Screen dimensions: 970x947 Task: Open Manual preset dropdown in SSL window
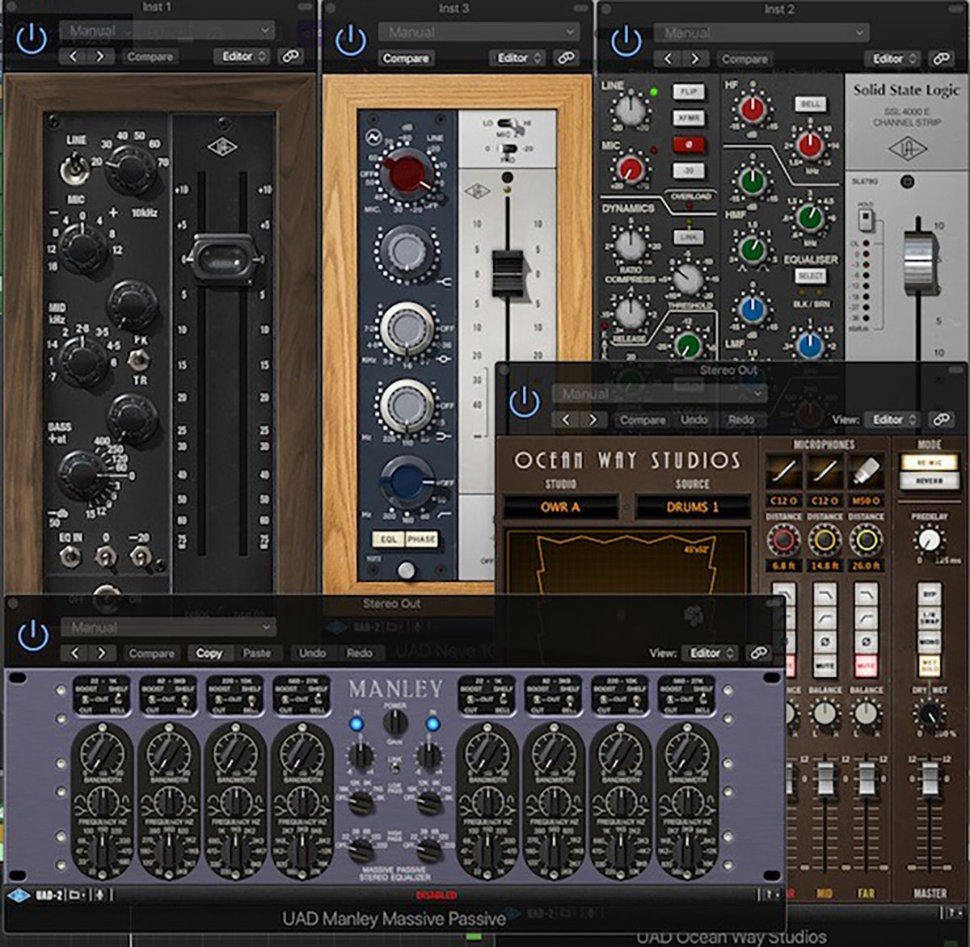pyautogui.click(x=761, y=33)
